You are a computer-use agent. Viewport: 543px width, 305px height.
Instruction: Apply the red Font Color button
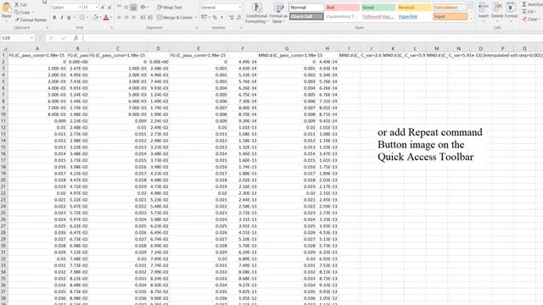[106, 17]
